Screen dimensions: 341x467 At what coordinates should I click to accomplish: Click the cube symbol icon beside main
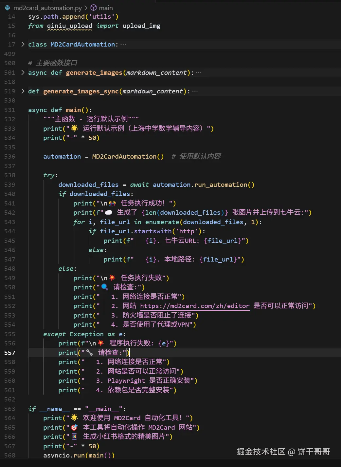pos(94,8)
